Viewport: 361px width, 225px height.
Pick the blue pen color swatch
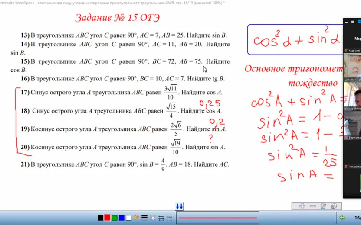(121, 218)
